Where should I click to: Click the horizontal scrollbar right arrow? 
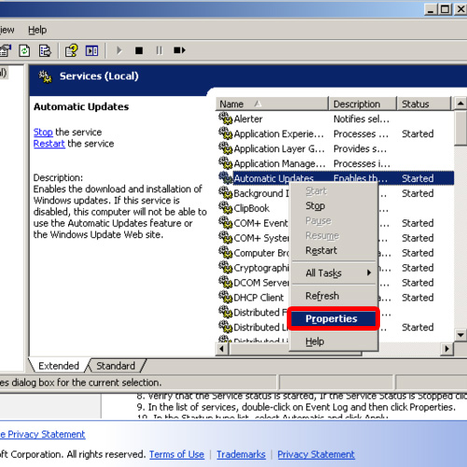point(447,348)
